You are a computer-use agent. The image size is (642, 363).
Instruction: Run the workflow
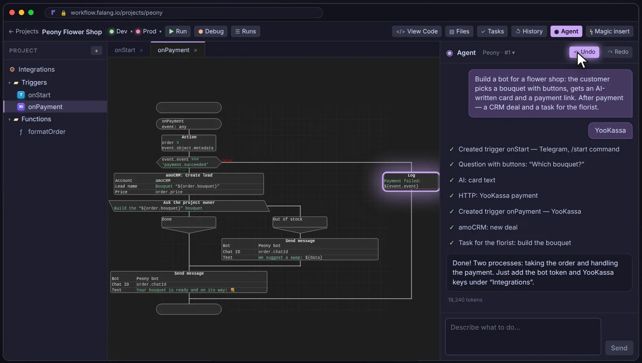[x=178, y=31]
